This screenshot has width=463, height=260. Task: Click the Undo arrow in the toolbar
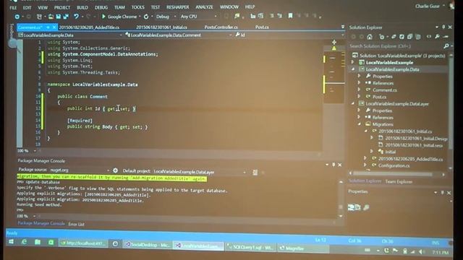click(x=76, y=17)
